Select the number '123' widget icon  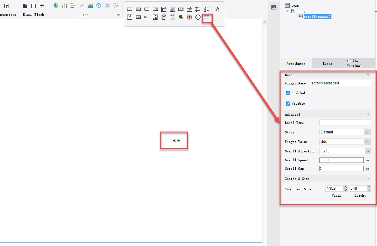pyautogui.click(x=181, y=9)
